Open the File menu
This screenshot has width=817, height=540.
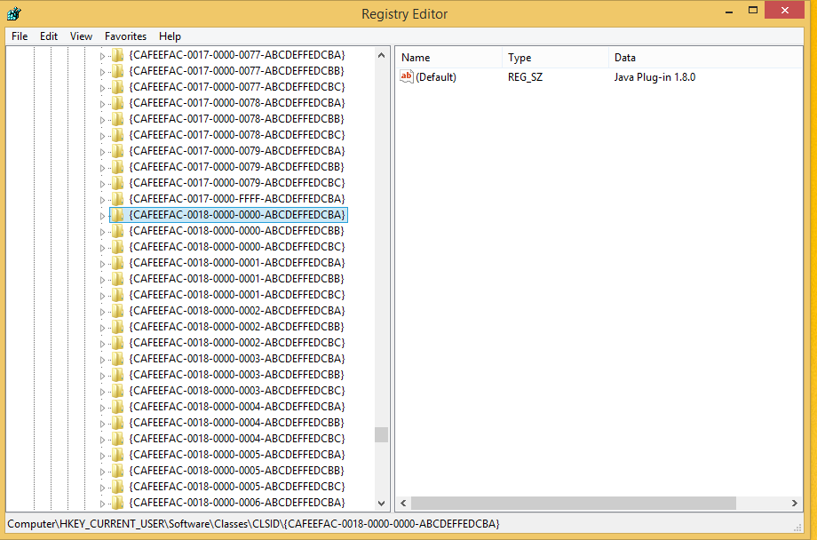pos(20,36)
